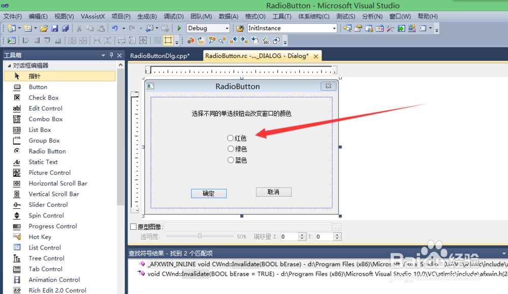This screenshot has width=508, height=294.
Task: Click the 透明度 transparency slider
Action: 200,236
